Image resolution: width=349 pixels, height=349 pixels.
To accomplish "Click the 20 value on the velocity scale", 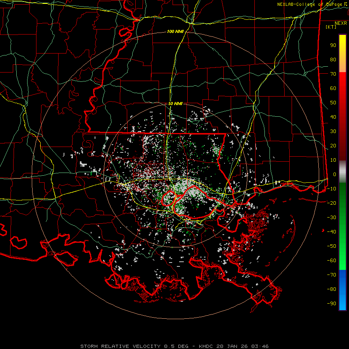I will pos(333,145).
